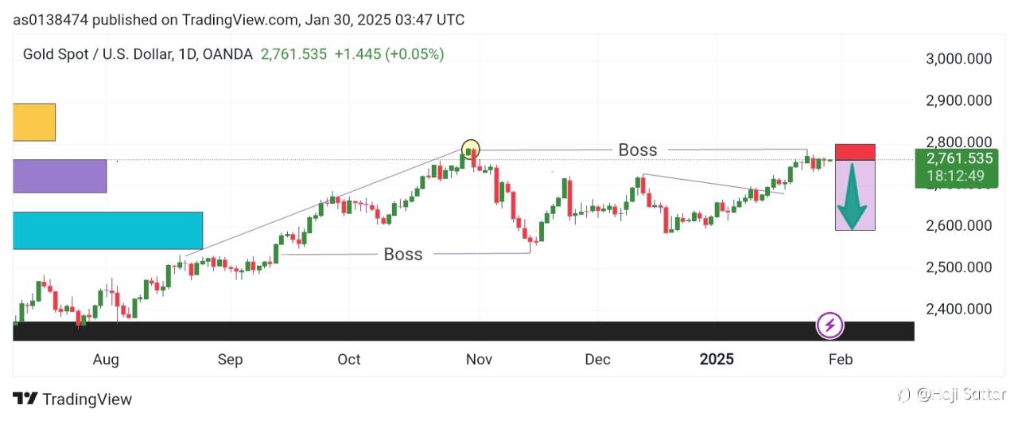Viewport: 1018px width, 421px height.
Task: Click the 2025 label on time axis
Action: [x=717, y=359]
